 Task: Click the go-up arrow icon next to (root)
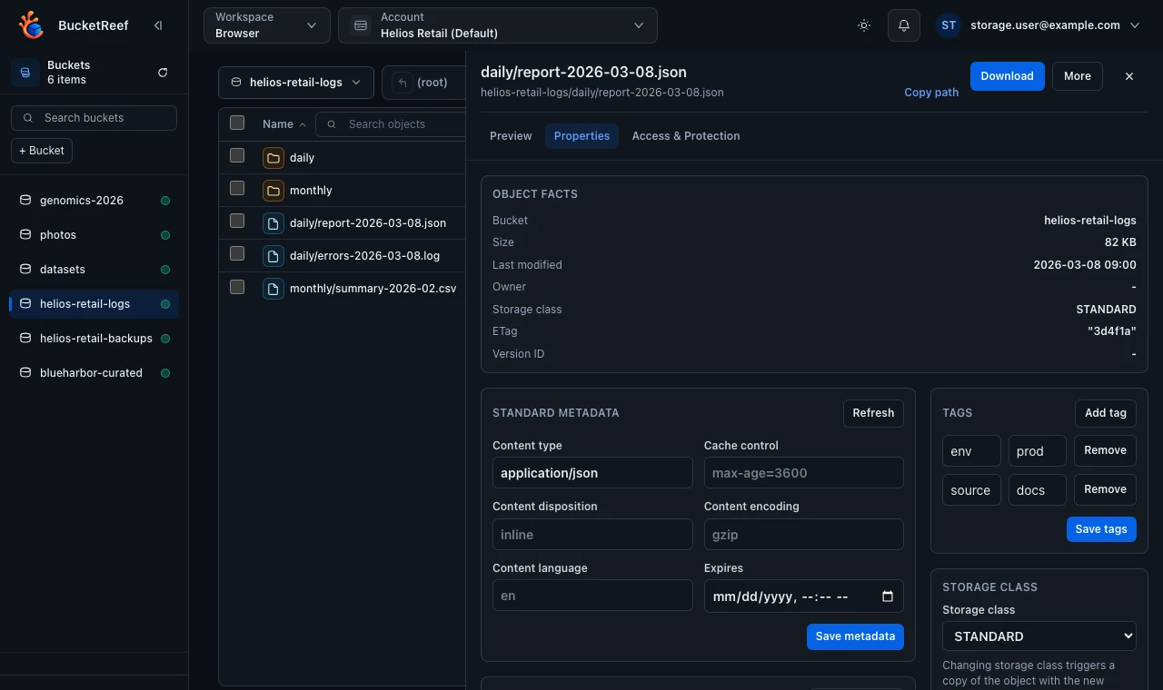(402, 82)
